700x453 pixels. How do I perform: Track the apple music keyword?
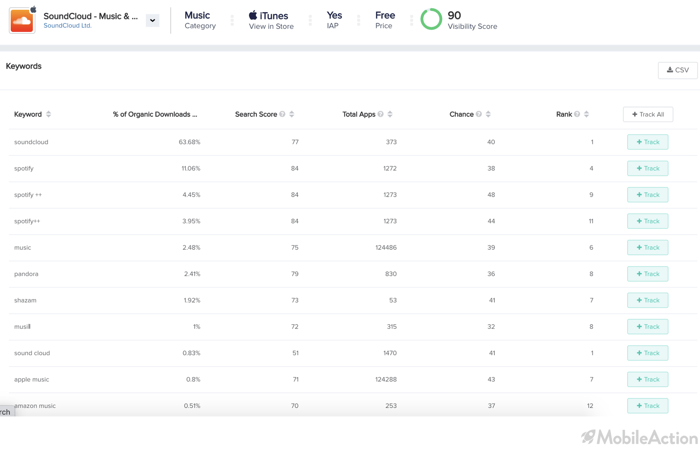(x=648, y=379)
